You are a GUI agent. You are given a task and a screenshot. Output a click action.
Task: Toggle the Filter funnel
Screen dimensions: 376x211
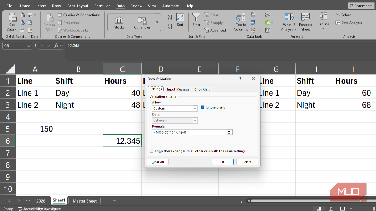(197, 20)
